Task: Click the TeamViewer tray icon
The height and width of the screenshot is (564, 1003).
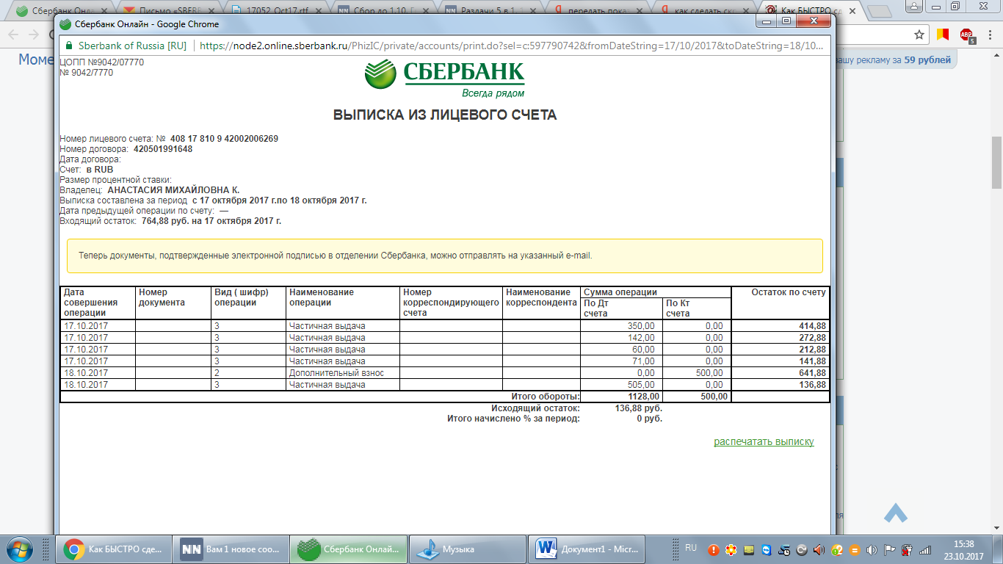Action: [x=767, y=549]
